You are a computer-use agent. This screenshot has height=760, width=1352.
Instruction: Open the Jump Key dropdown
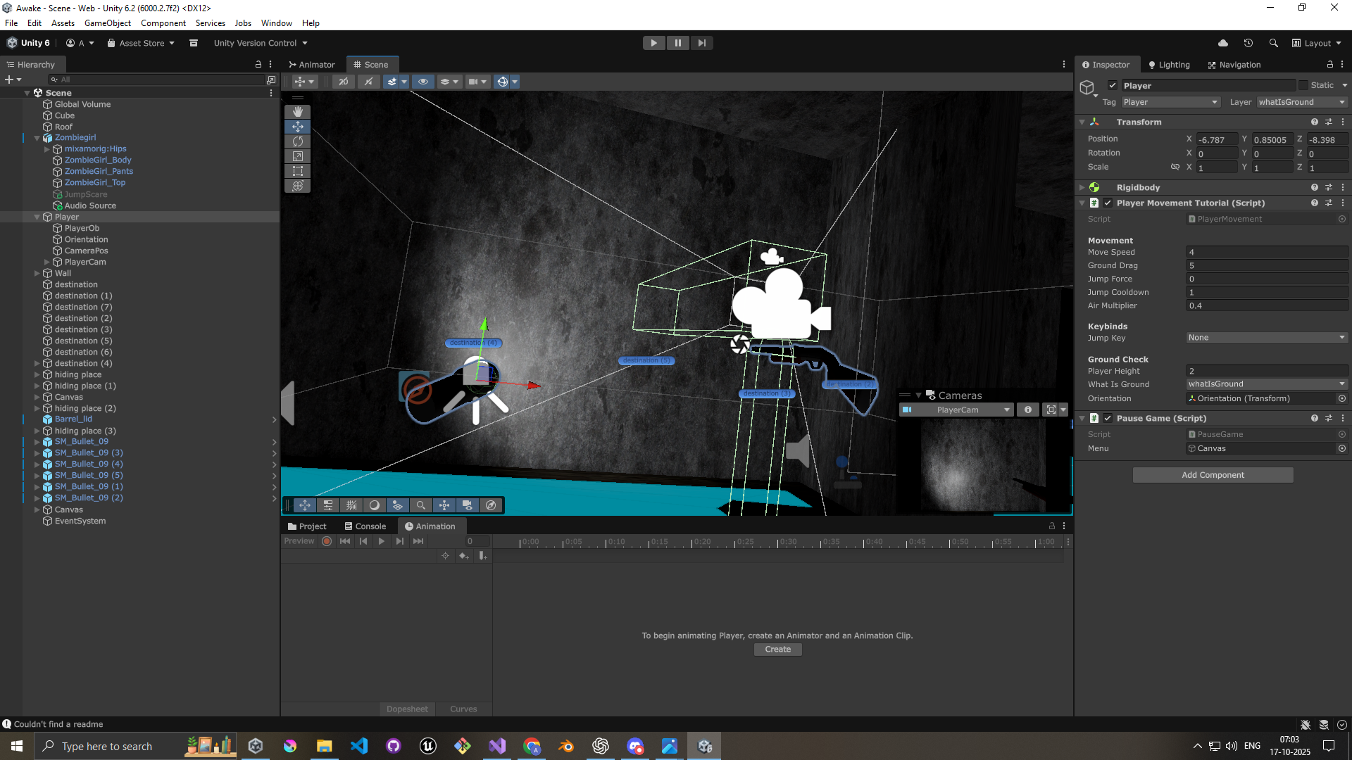1266,338
